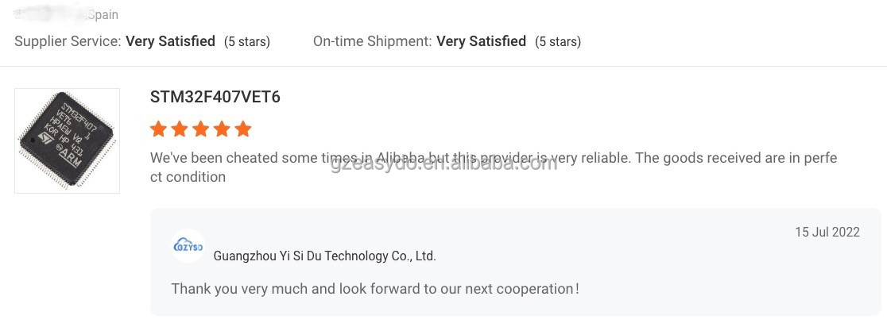The width and height of the screenshot is (887, 327).
Task: Click the fifth orange rating star
Action: coord(243,129)
